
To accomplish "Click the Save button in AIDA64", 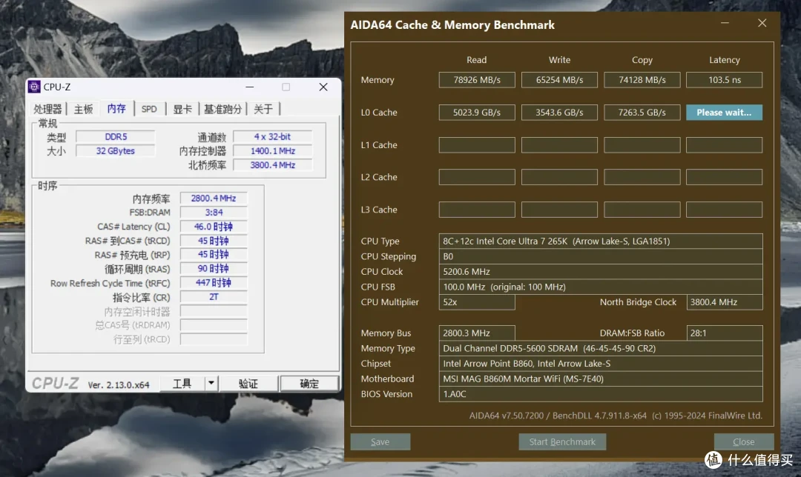I will point(380,441).
